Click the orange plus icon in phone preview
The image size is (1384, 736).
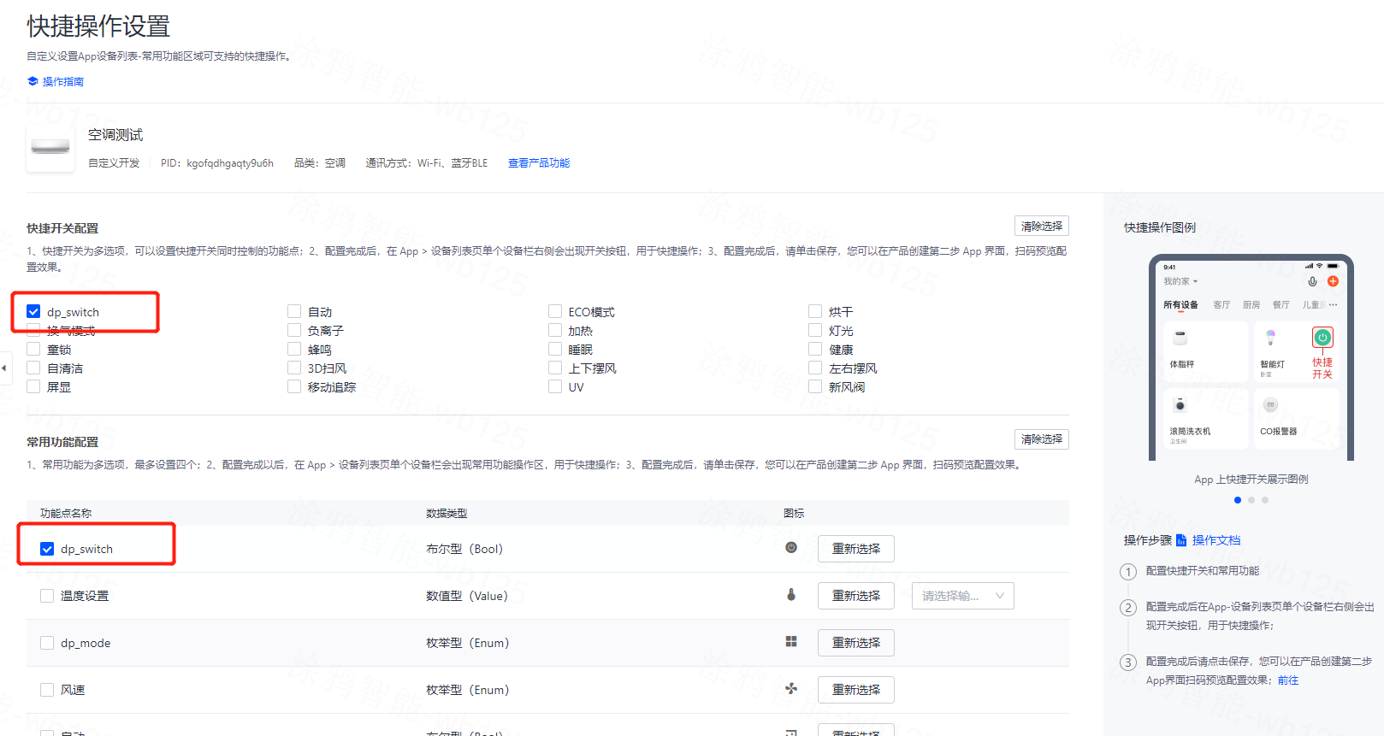coord(1333,281)
